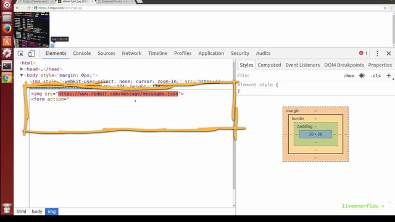395x222 pixels.
Task: Click the reddit messages.json URL text
Action: [118, 94]
